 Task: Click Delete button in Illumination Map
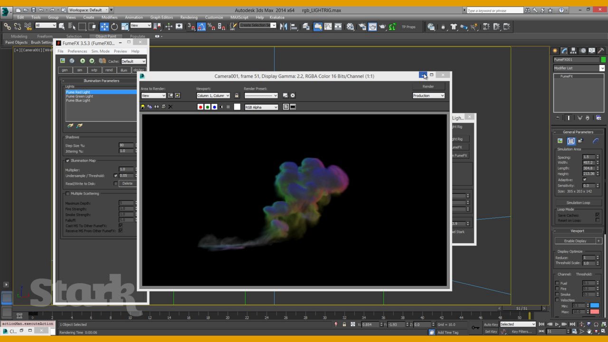coord(127,183)
